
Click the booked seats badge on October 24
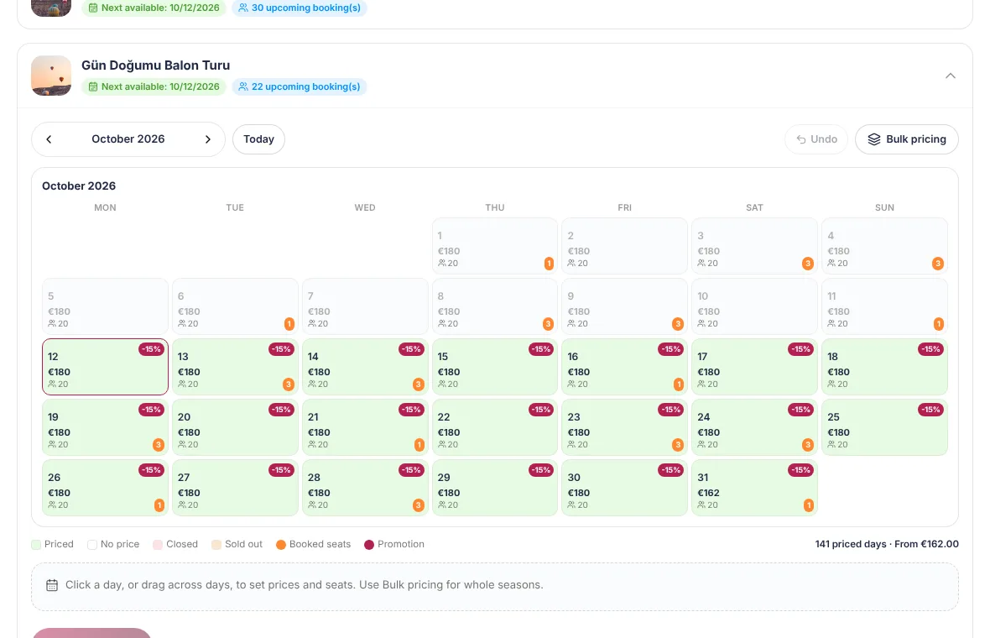[x=808, y=445]
